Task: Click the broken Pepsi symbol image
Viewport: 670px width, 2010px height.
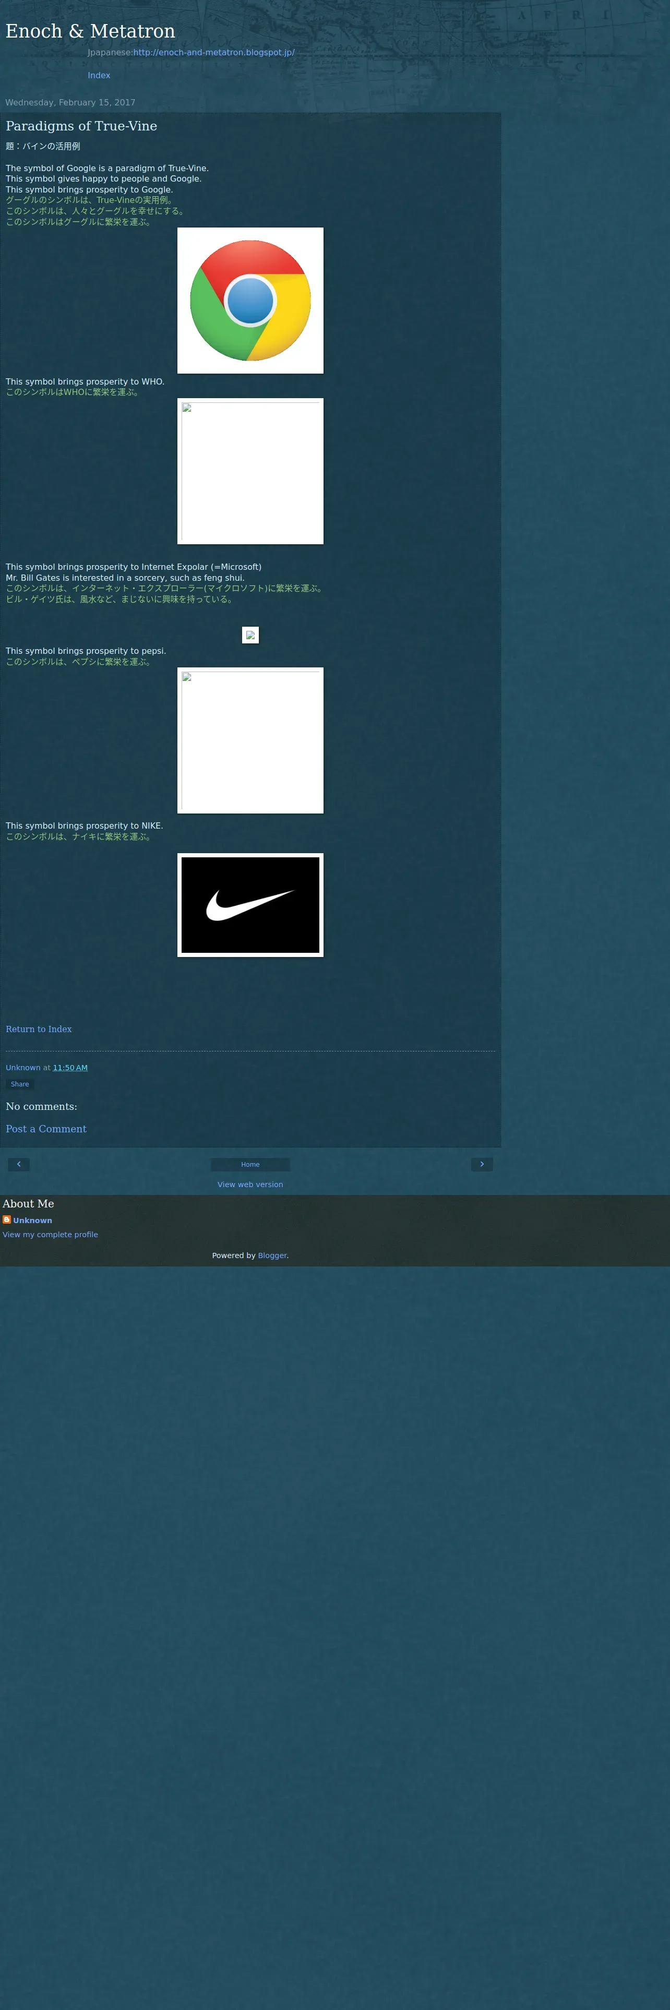Action: [x=250, y=740]
